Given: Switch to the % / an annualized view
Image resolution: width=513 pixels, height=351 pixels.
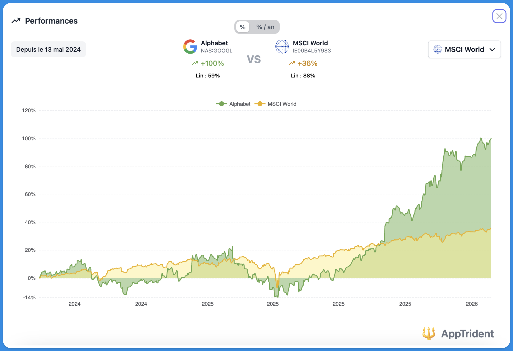Looking at the screenshot, I should (265, 27).
